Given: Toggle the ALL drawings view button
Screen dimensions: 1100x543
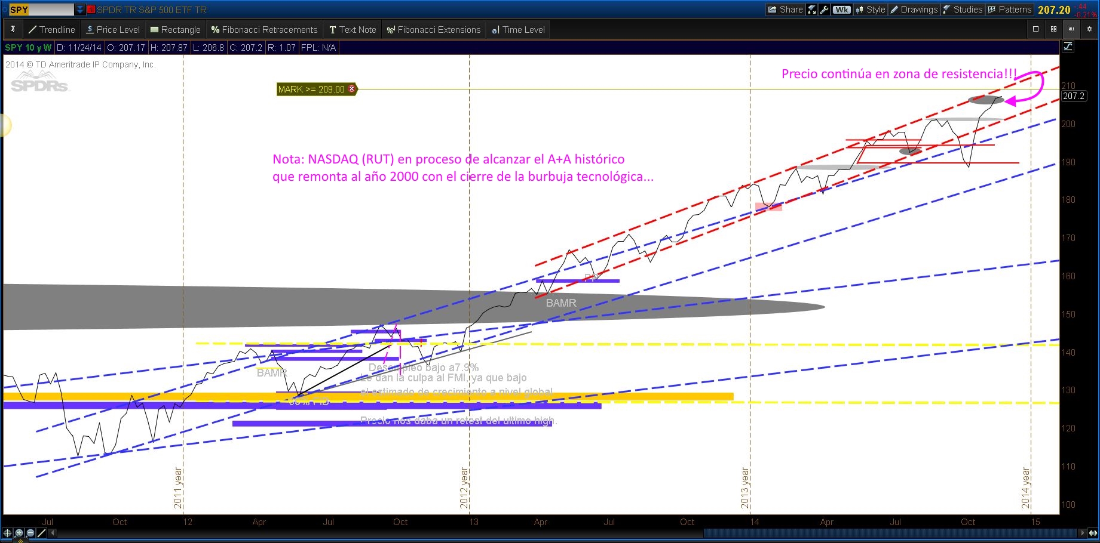Looking at the screenshot, I should (1071, 29).
